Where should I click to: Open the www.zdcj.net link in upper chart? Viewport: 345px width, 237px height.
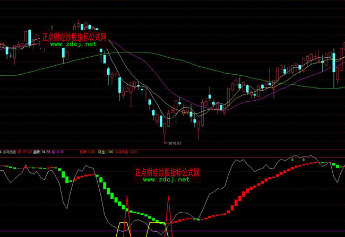pos(74,45)
